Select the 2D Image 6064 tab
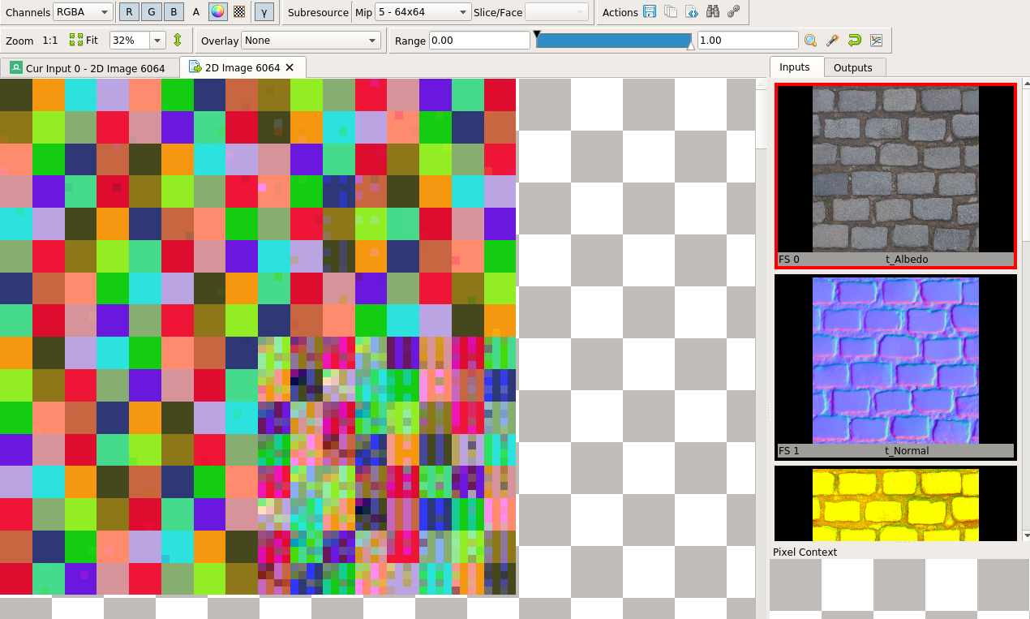The width and height of the screenshot is (1030, 619). coord(242,67)
